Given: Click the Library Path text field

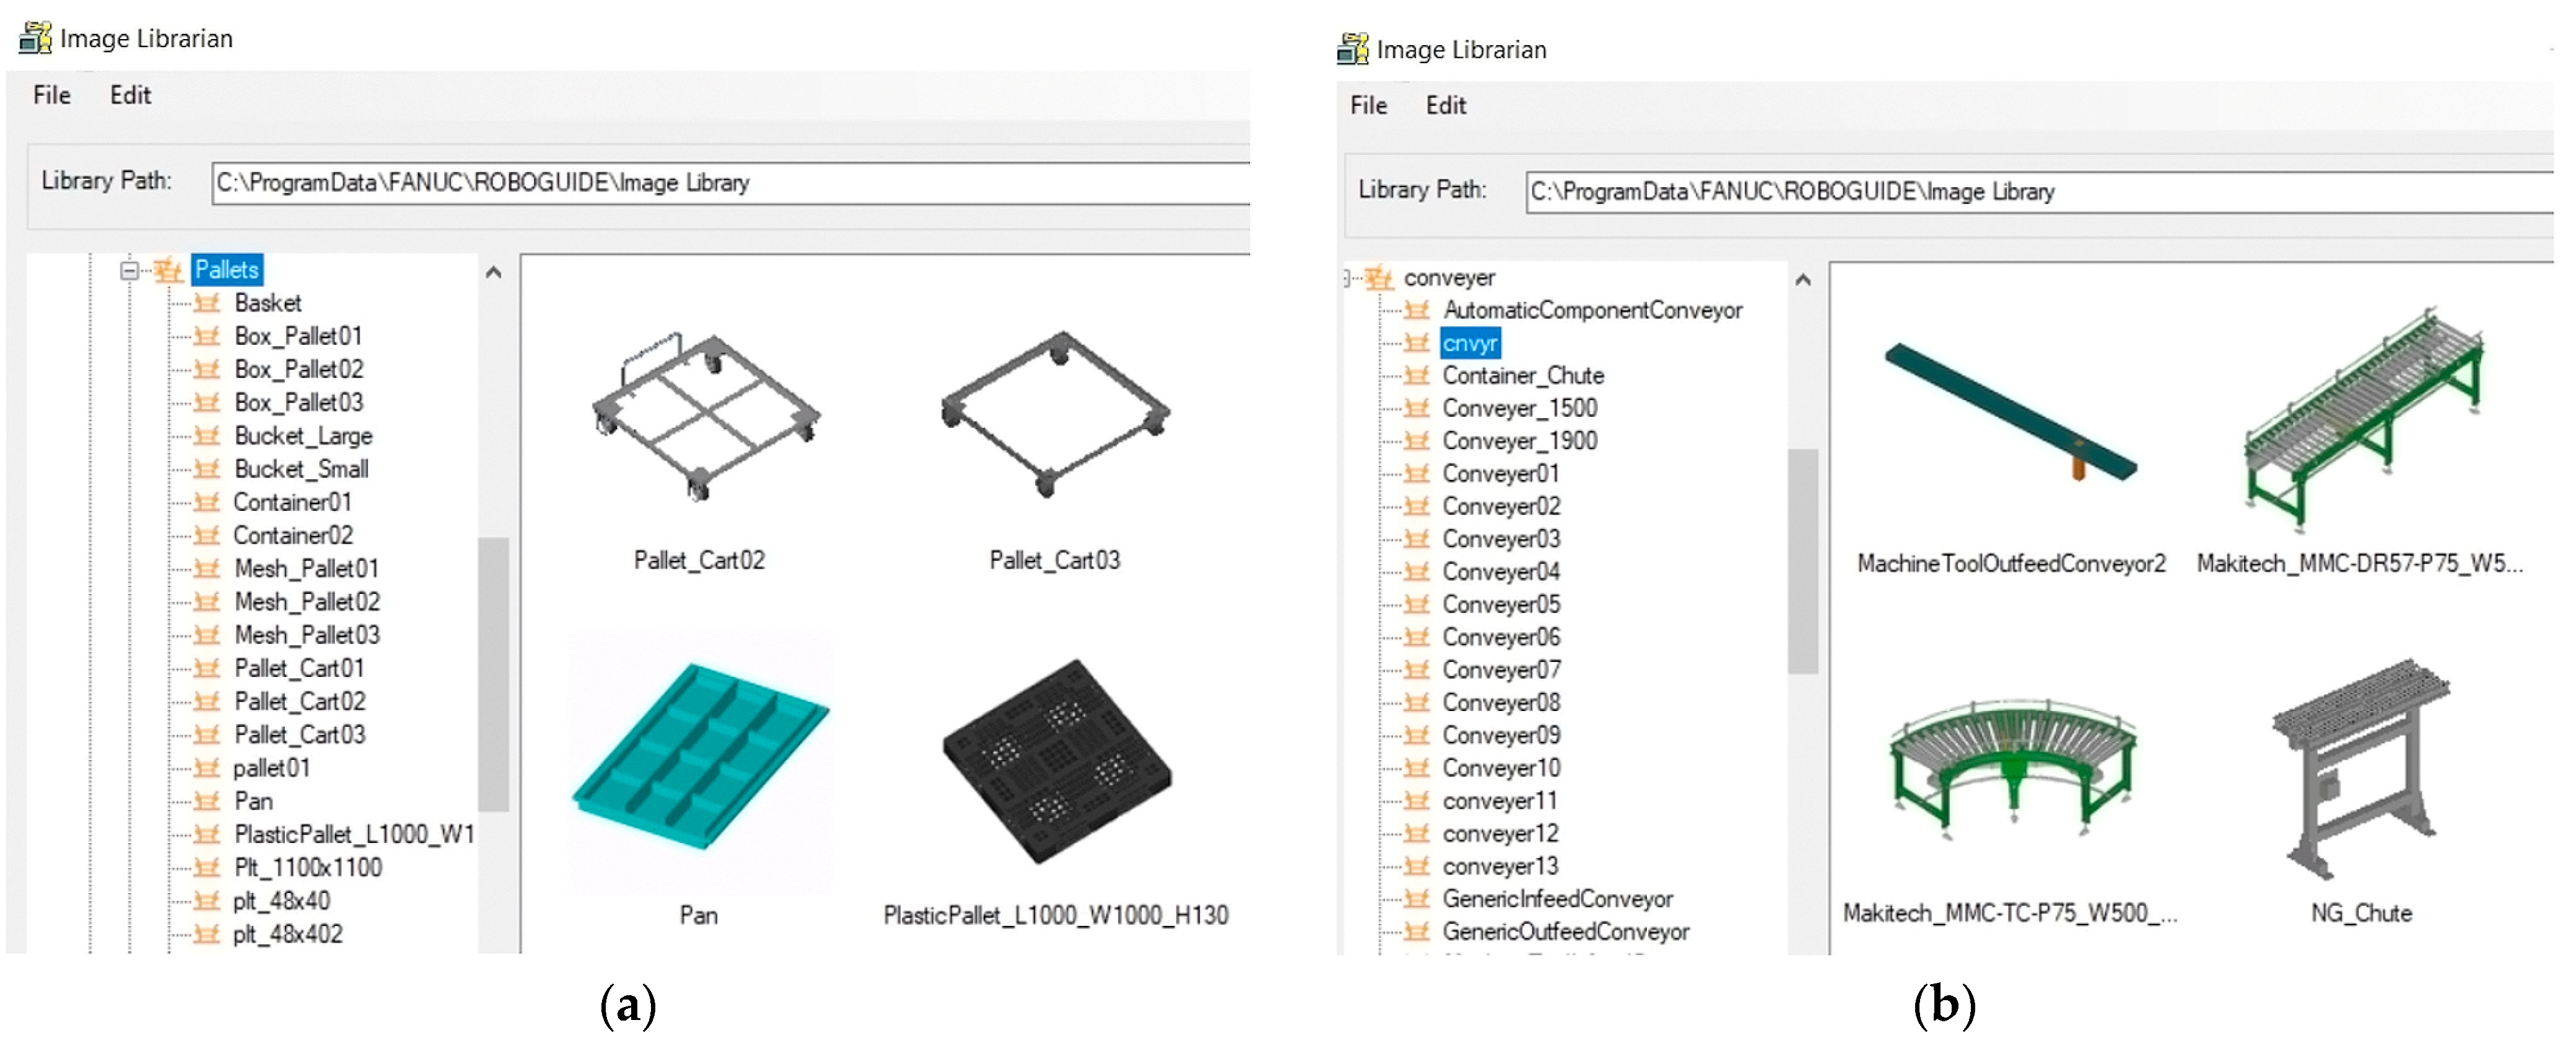Looking at the screenshot, I should coord(700,183).
